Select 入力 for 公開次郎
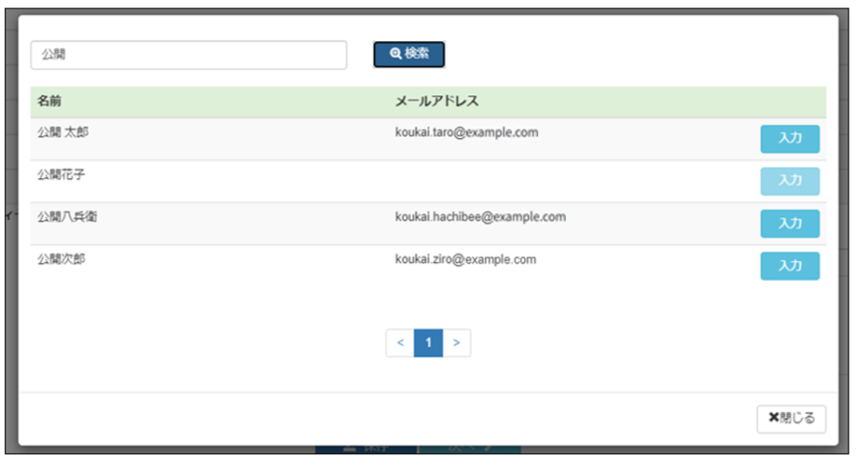The width and height of the screenshot is (857, 467). point(789,265)
